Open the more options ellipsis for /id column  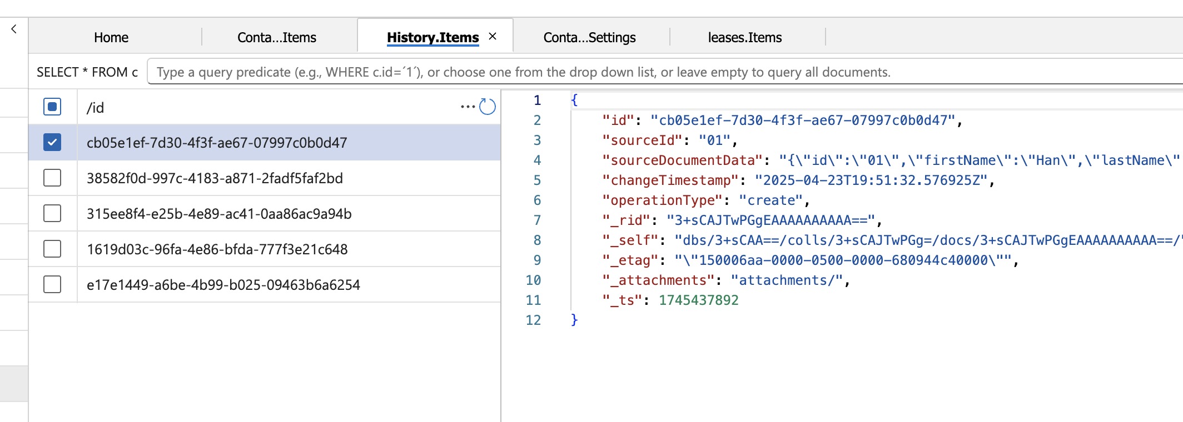(467, 107)
